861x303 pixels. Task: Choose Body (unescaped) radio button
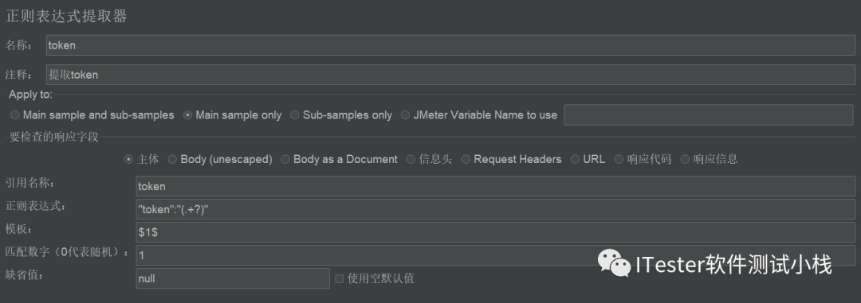coord(172,159)
